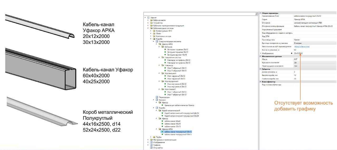Click the Лотки folder icon
The width and height of the screenshot is (337, 150).
click(x=154, y=33)
